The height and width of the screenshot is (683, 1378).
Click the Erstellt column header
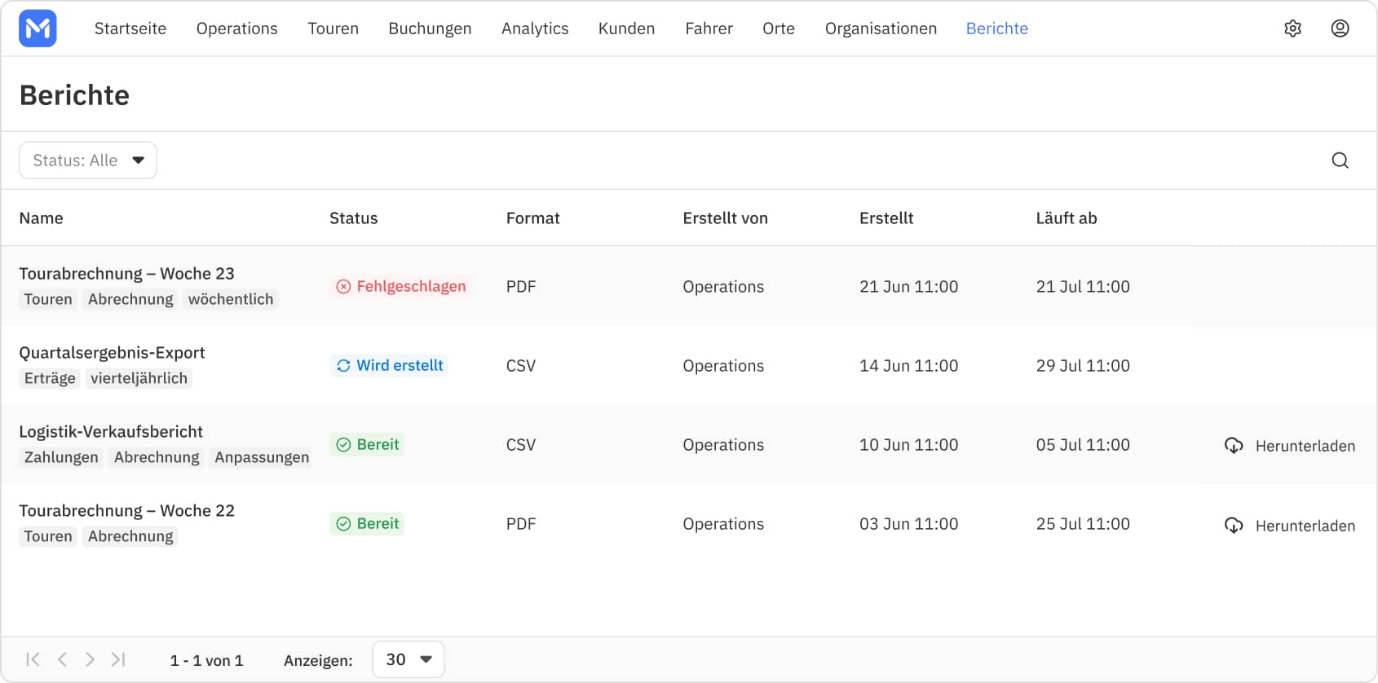click(x=886, y=218)
